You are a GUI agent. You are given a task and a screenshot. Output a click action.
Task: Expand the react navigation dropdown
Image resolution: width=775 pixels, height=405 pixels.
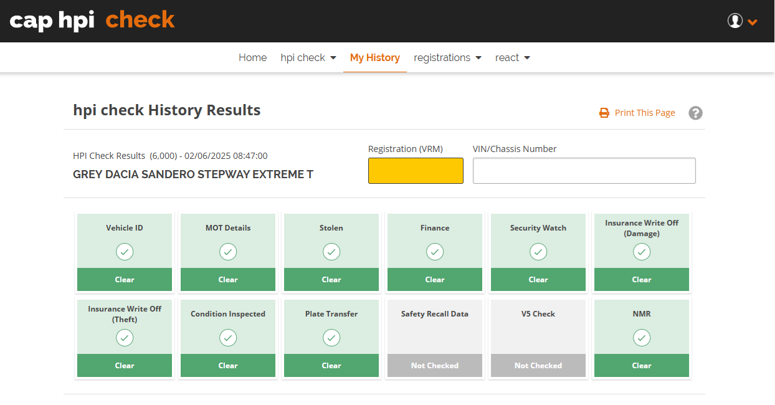point(512,57)
